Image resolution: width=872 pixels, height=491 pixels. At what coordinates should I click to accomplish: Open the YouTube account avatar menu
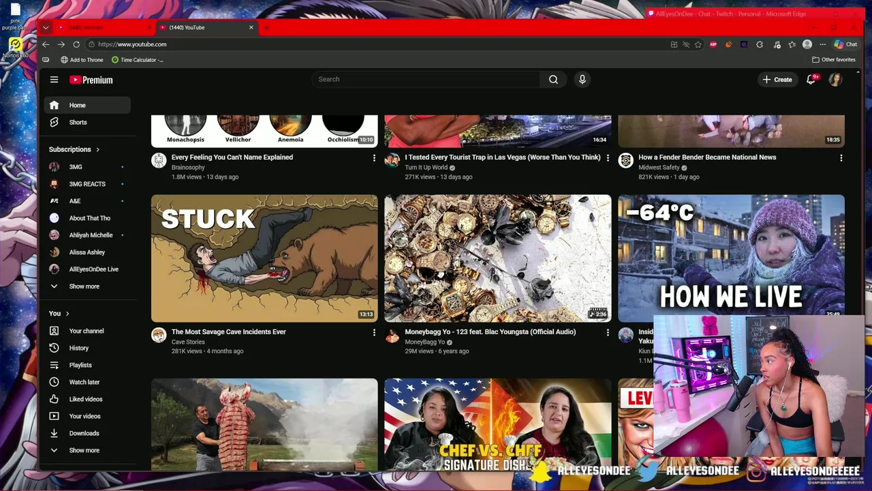835,80
